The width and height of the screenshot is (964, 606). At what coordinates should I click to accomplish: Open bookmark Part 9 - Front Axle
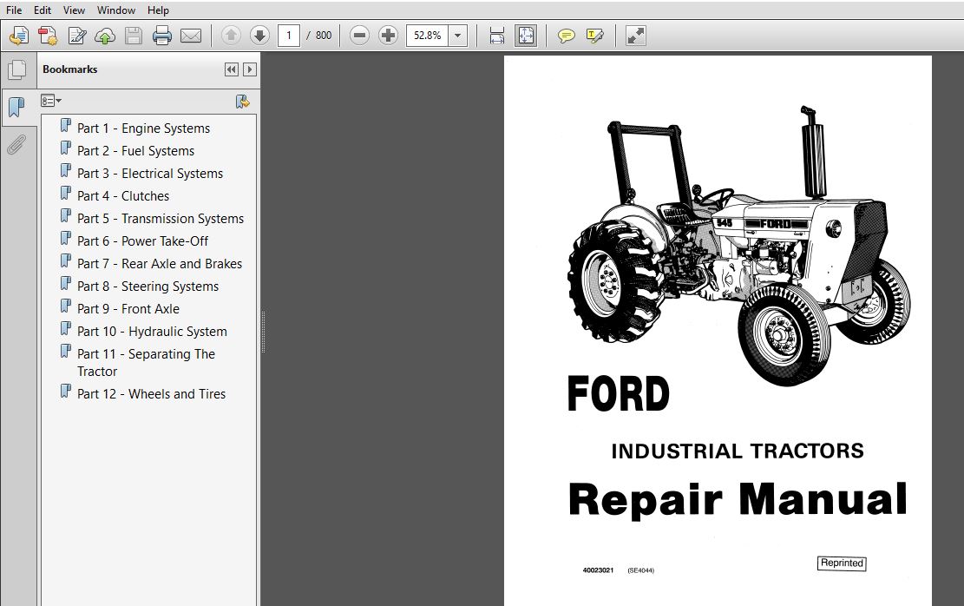[128, 309]
